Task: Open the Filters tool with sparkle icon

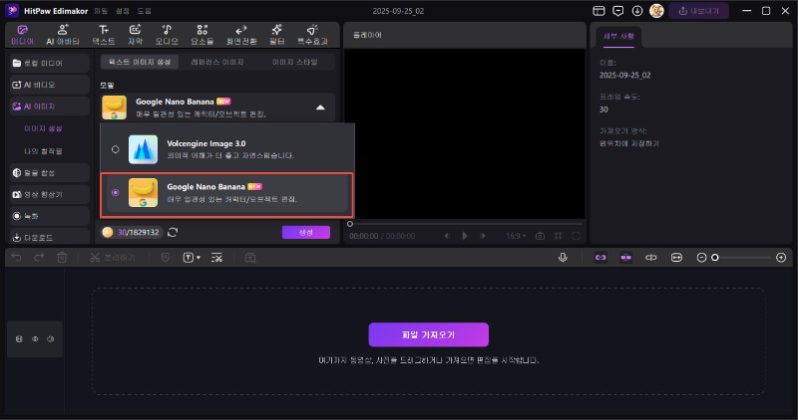Action: click(277, 35)
